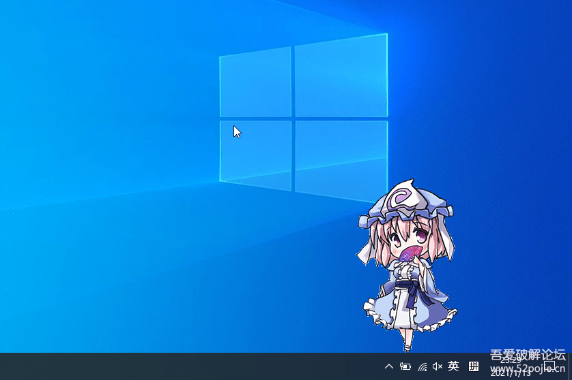Image resolution: width=572 pixels, height=380 pixels.
Task: Open the battery power status icon
Action: pos(405,366)
